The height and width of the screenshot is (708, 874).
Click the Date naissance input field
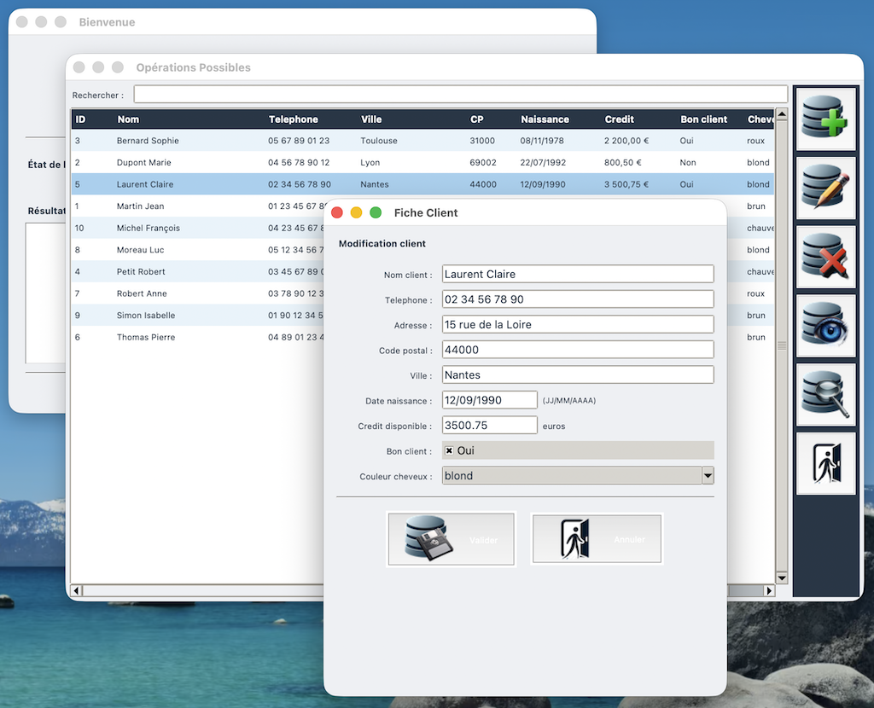489,400
